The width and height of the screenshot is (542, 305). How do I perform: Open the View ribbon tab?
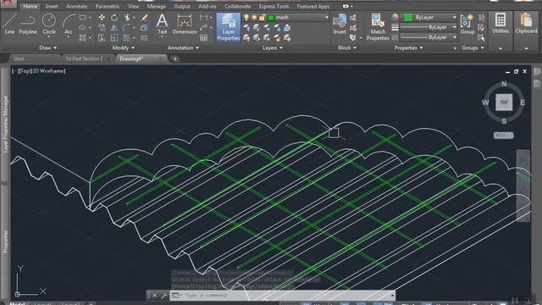(133, 6)
